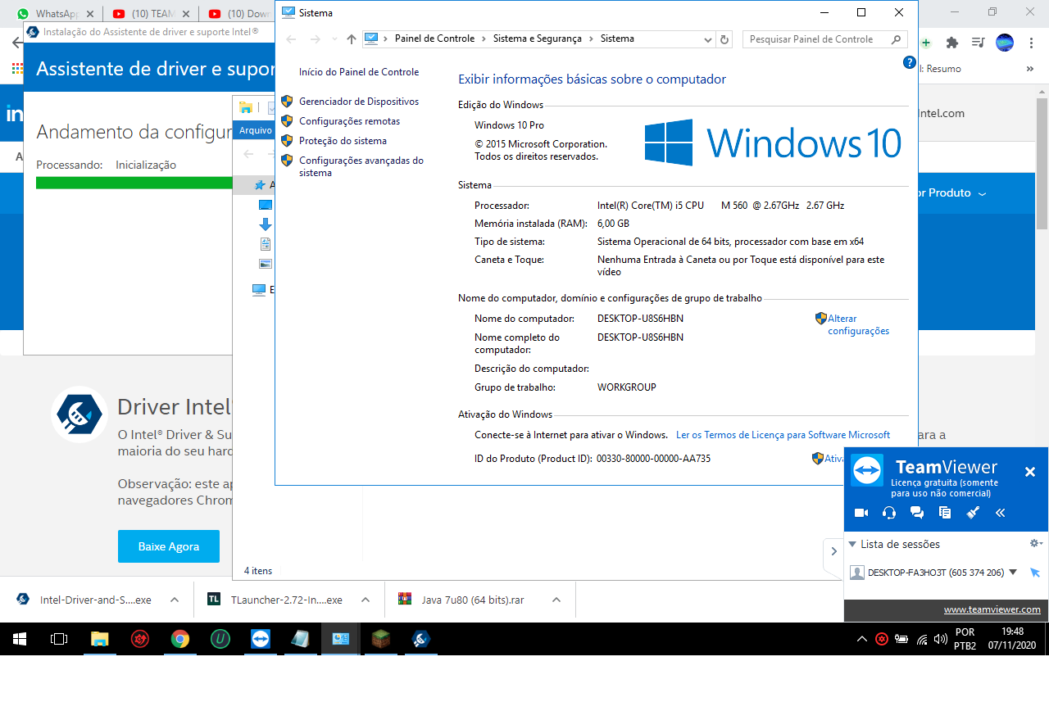The height and width of the screenshot is (720, 1049).
Task: Collapse TeamViewer toolbar with double-left arrows
Action: [1001, 513]
